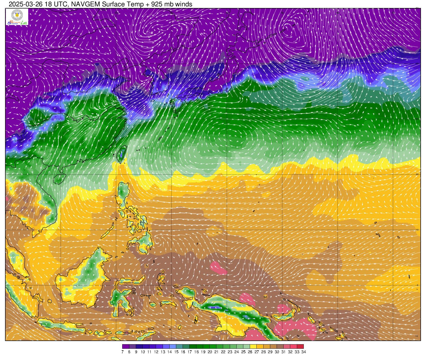This screenshot has height=357, width=426.
Task: Click the map title showing 2025-03-26 18 UTC
Action: pyautogui.click(x=100, y=4)
